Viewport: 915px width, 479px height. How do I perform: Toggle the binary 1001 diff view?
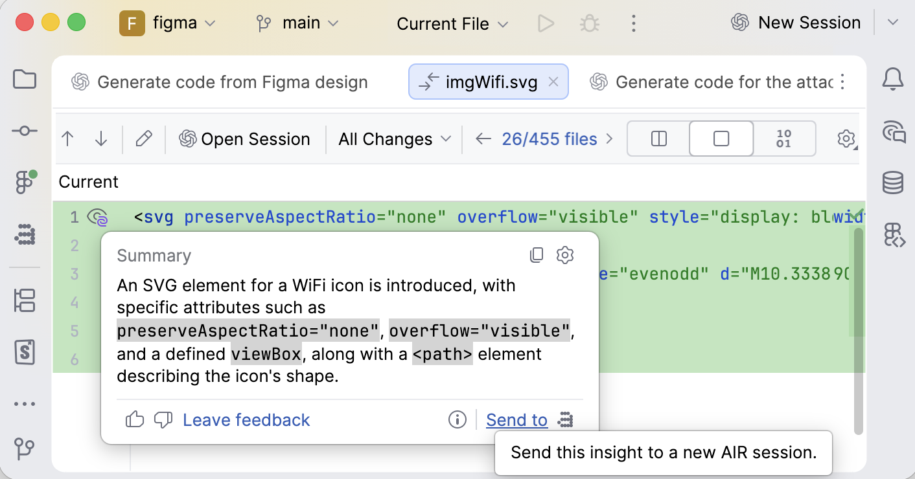(x=783, y=139)
